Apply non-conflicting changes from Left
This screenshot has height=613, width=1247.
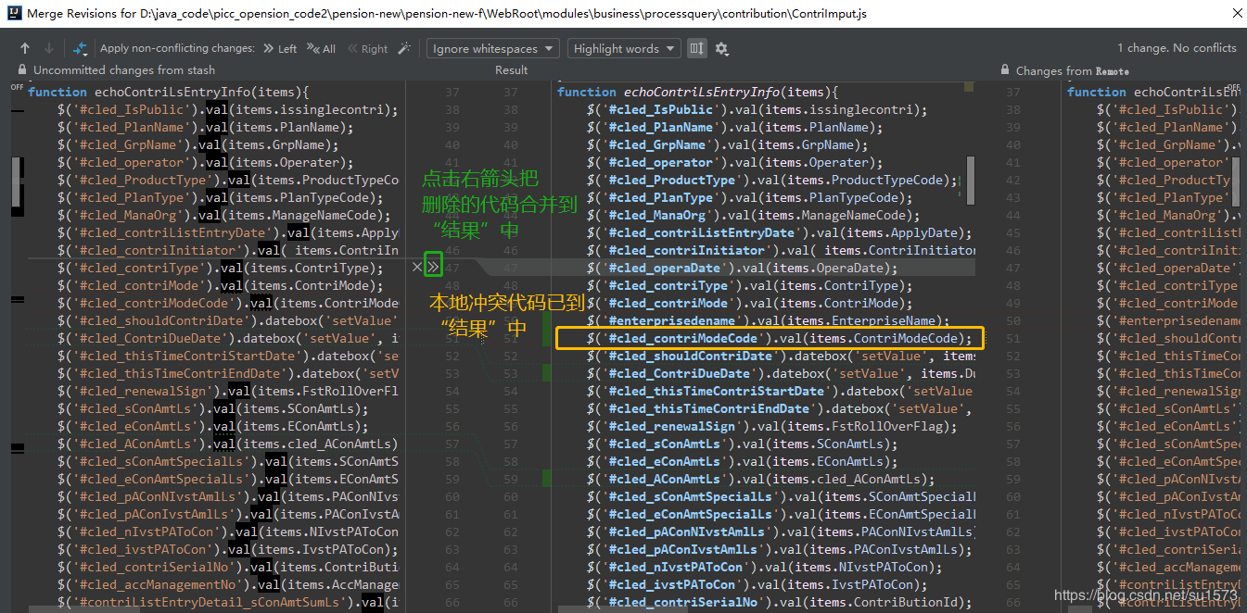point(280,49)
